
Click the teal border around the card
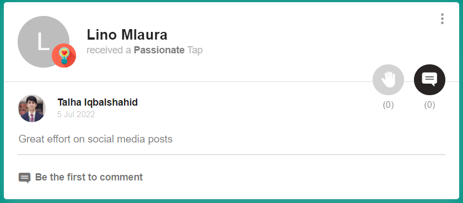click(232, 1)
